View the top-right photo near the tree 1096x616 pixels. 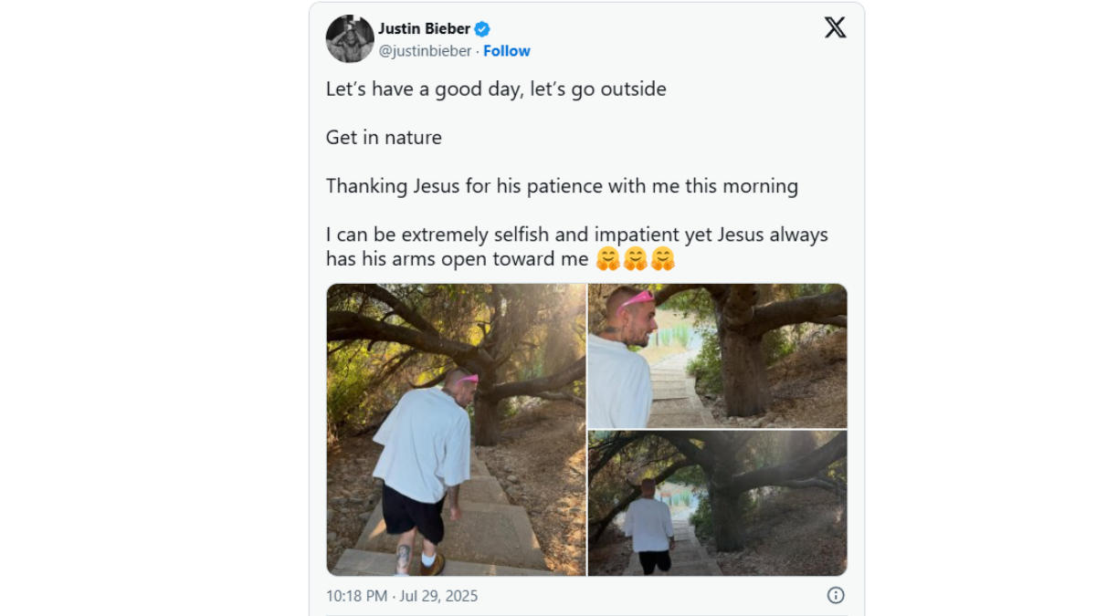(717, 354)
